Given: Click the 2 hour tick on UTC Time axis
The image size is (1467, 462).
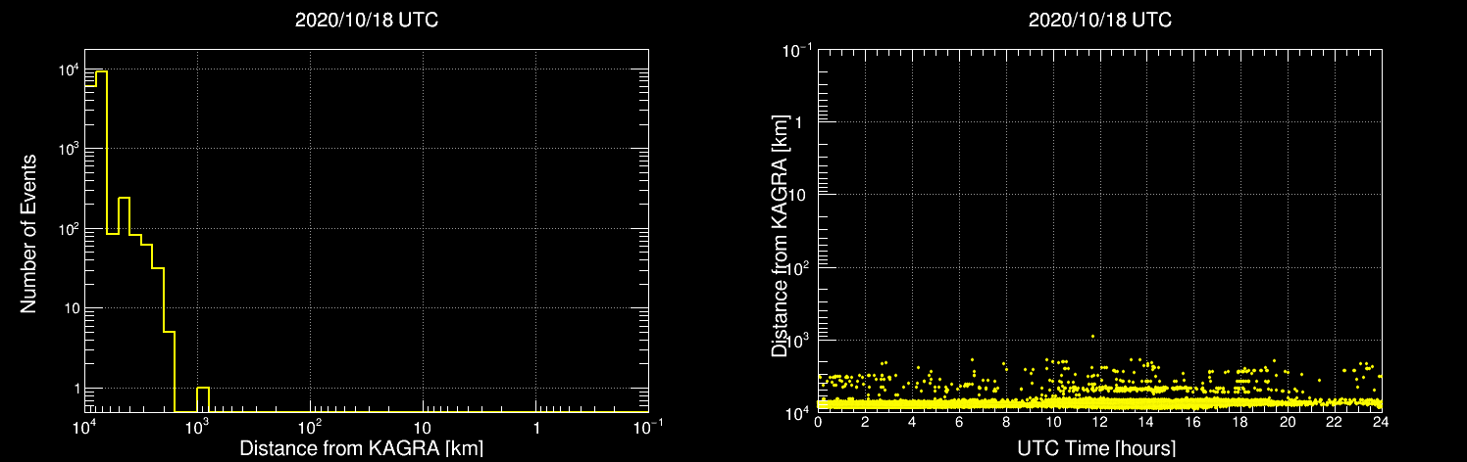Looking at the screenshot, I should (x=865, y=422).
